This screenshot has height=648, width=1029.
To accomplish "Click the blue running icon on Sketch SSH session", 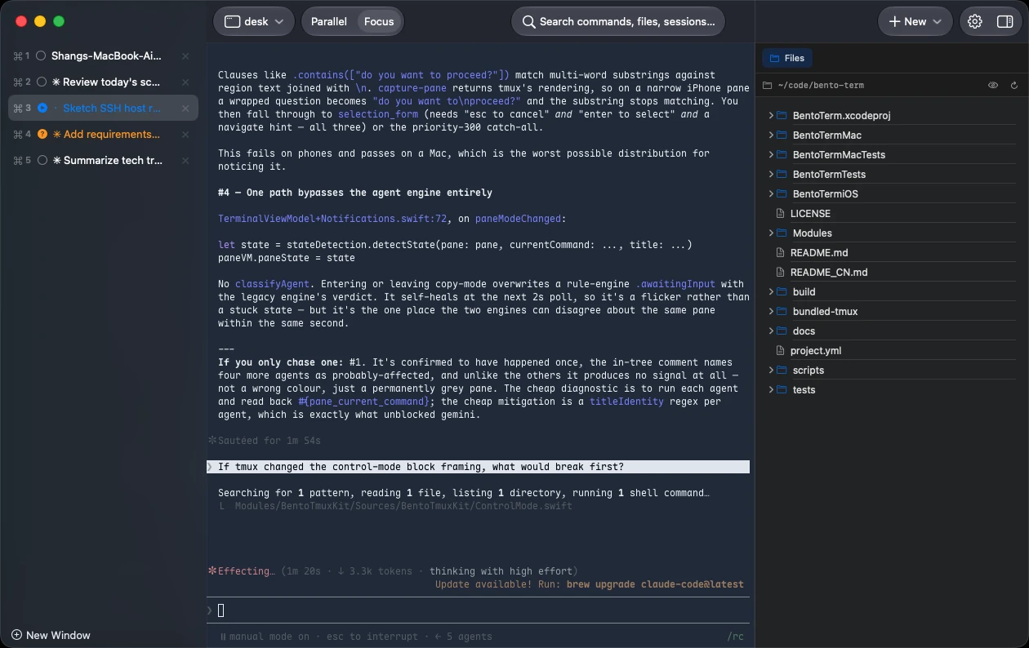I will [x=42, y=109].
